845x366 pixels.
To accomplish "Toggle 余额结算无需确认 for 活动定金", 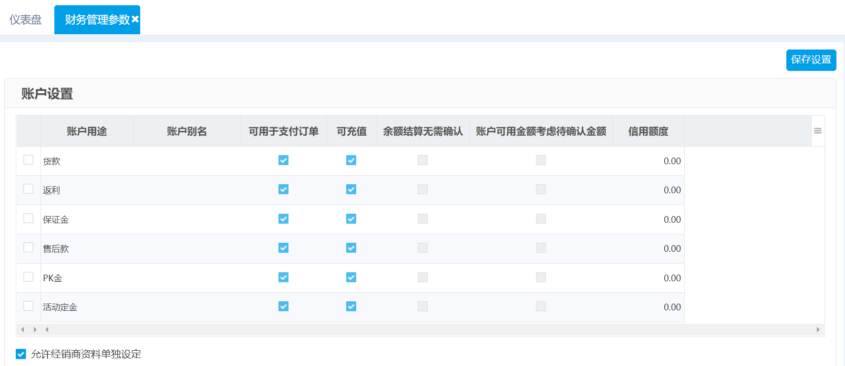I will [423, 307].
